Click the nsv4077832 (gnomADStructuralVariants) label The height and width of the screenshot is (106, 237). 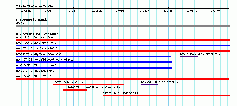46,60
